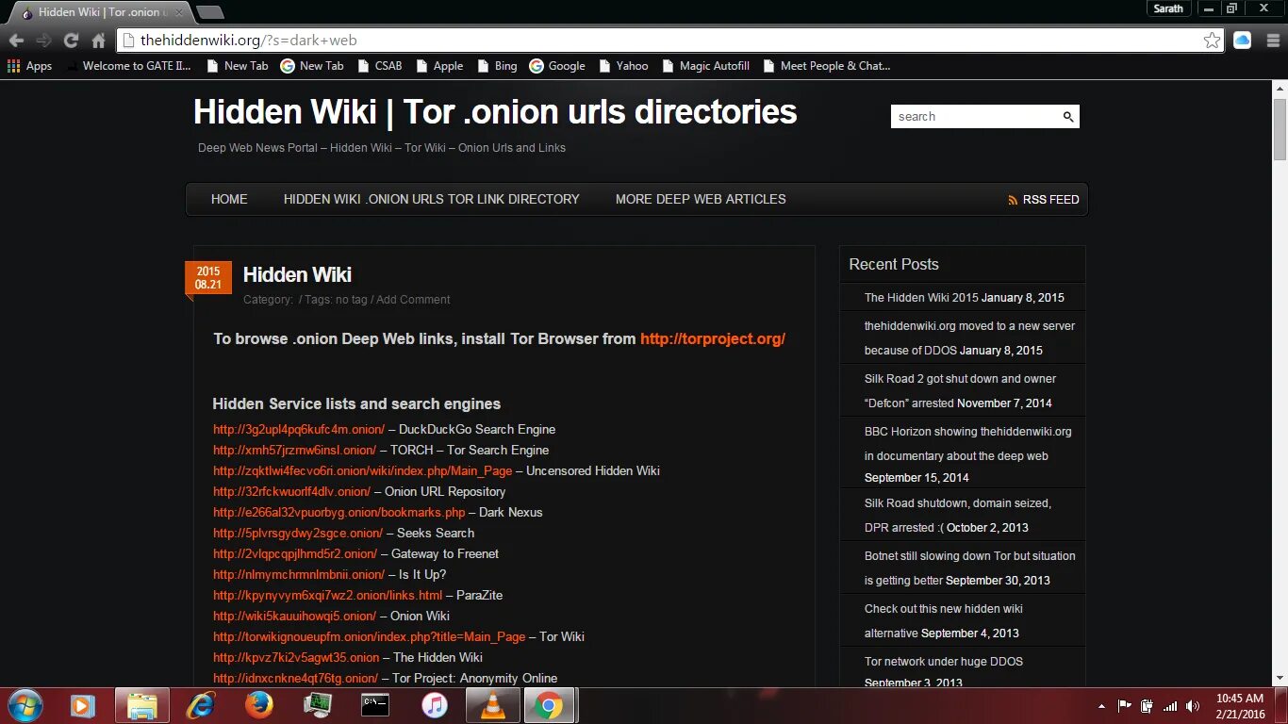Open the Onion URL Repository link

coord(292,492)
